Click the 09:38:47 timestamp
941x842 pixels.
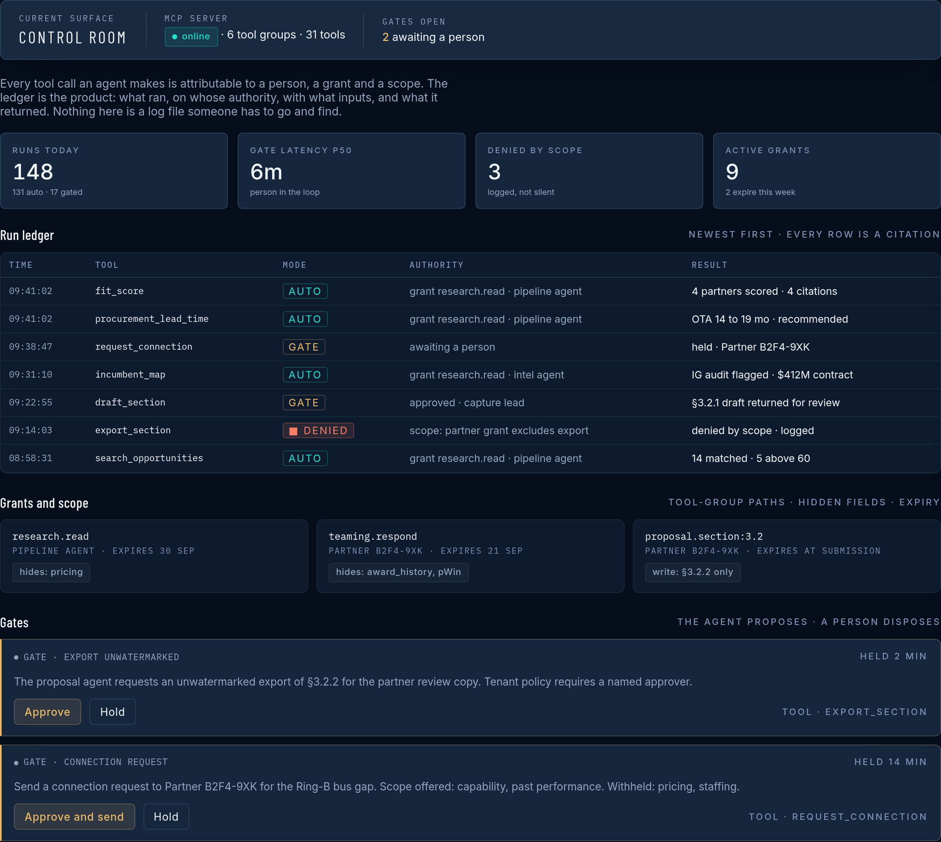[x=30, y=347]
